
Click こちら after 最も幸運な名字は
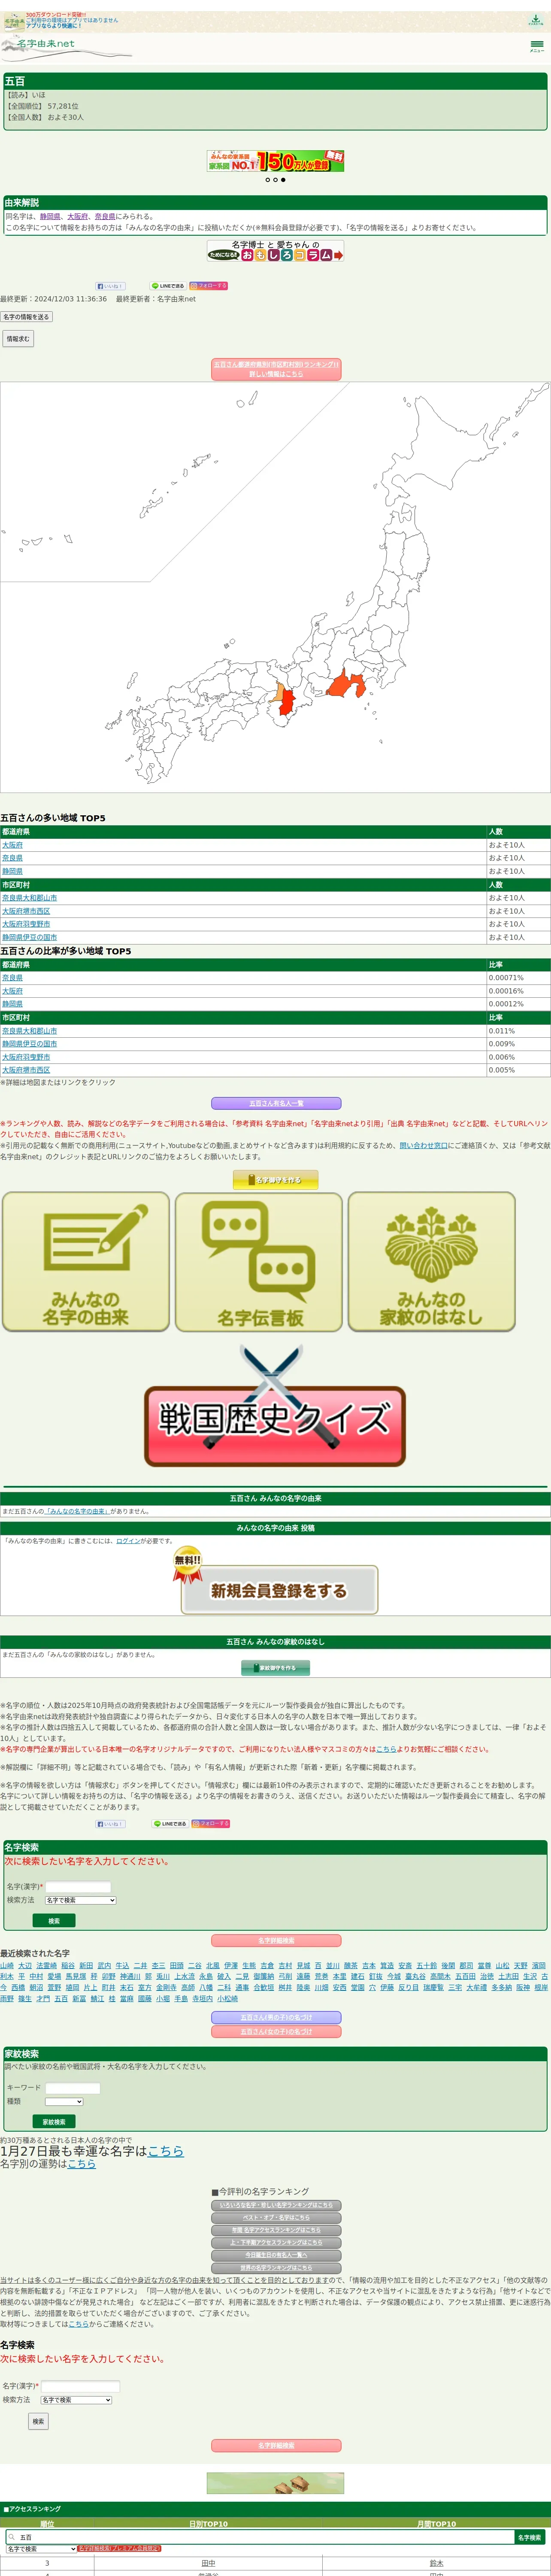tap(166, 2151)
